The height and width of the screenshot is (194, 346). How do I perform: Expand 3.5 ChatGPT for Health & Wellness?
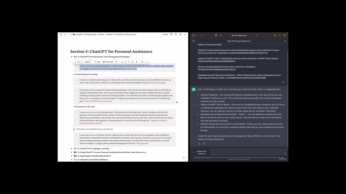click(x=72, y=160)
